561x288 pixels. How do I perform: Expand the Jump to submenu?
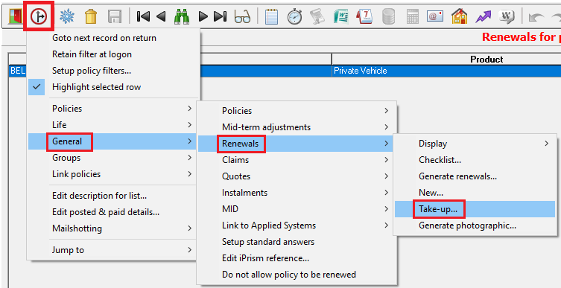(x=113, y=250)
